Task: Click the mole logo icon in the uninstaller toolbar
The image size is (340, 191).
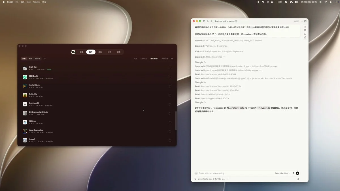Action: coord(73,52)
